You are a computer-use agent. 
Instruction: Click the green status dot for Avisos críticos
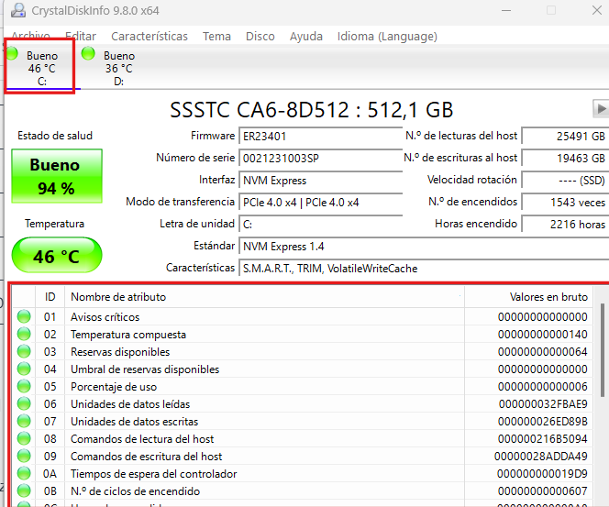24,316
